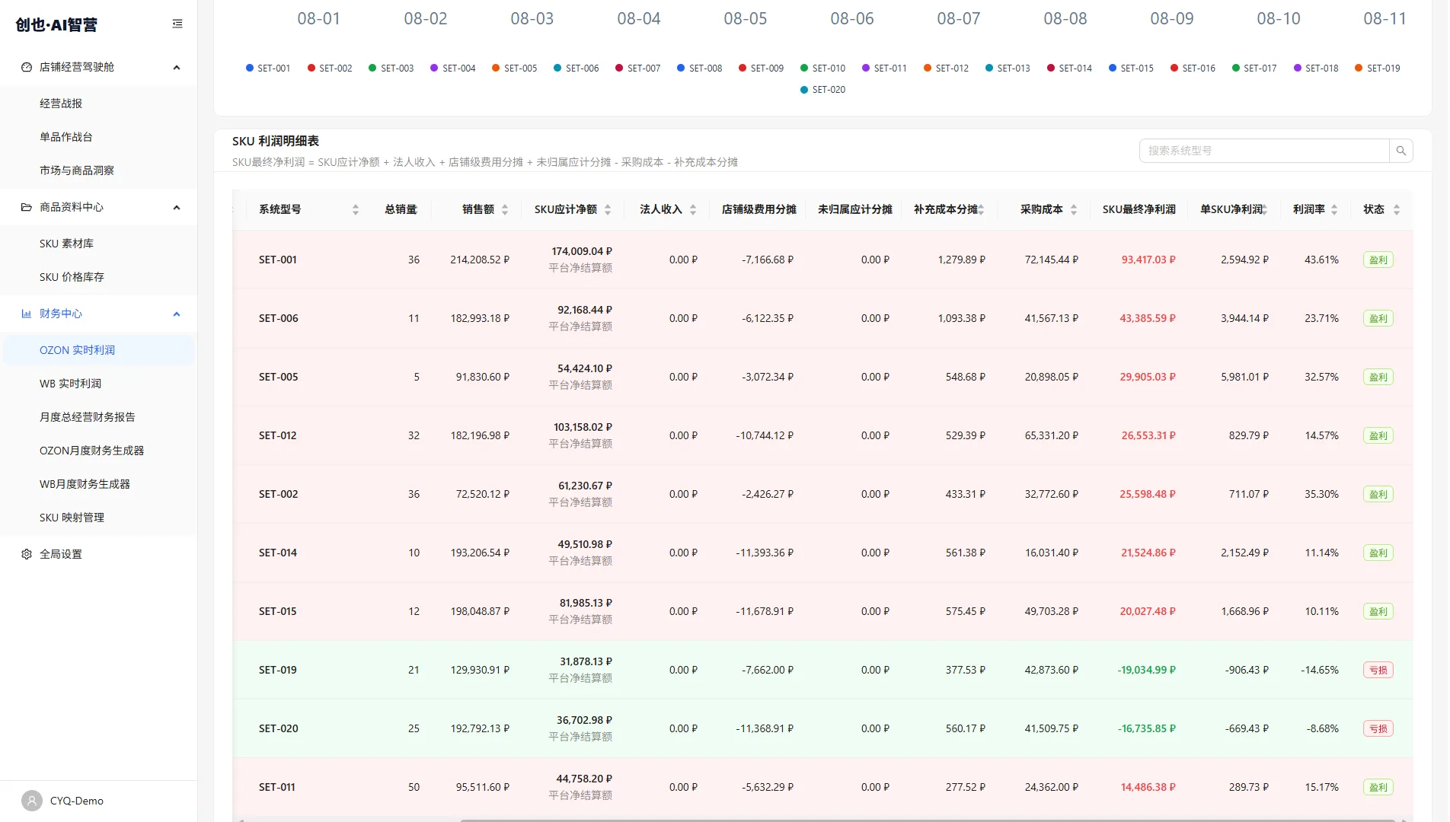Click the 亏损 tag in SET-019 row
The height and width of the screenshot is (822, 1450).
coord(1378,670)
